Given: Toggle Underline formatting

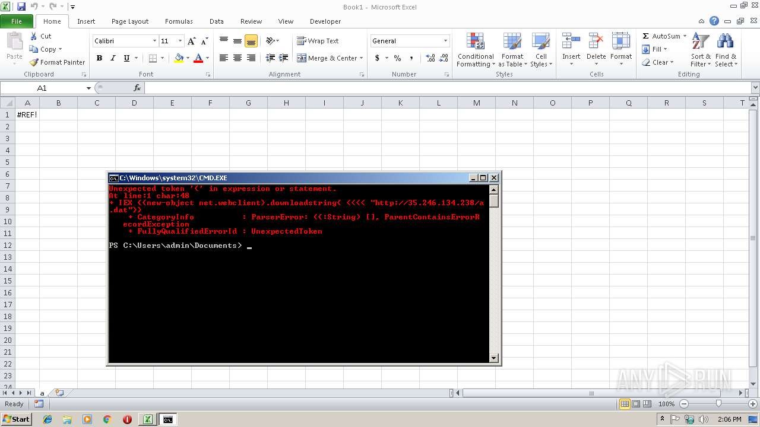Looking at the screenshot, I should click(126, 58).
